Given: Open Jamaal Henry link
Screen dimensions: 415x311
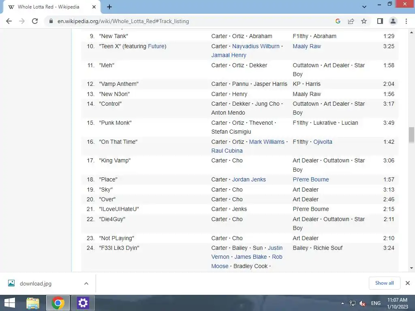Looking at the screenshot, I should 229,55.
